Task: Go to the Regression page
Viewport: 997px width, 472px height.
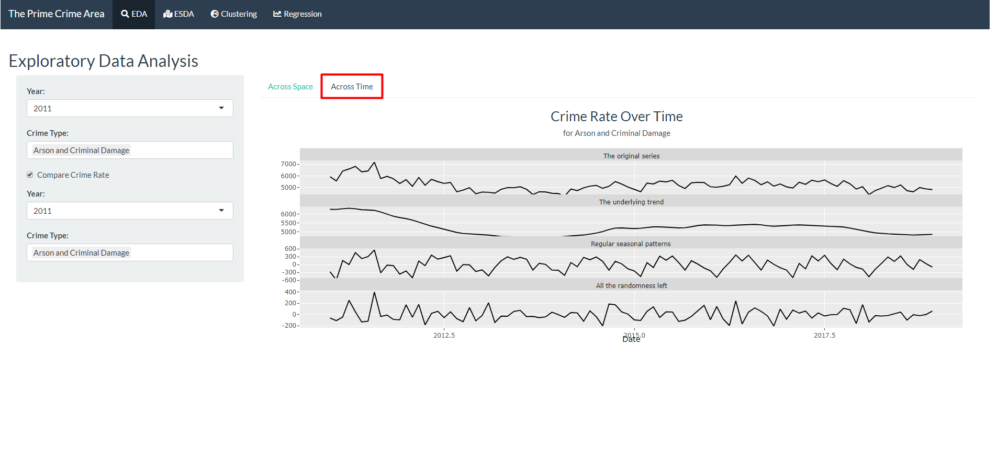Action: tap(303, 14)
